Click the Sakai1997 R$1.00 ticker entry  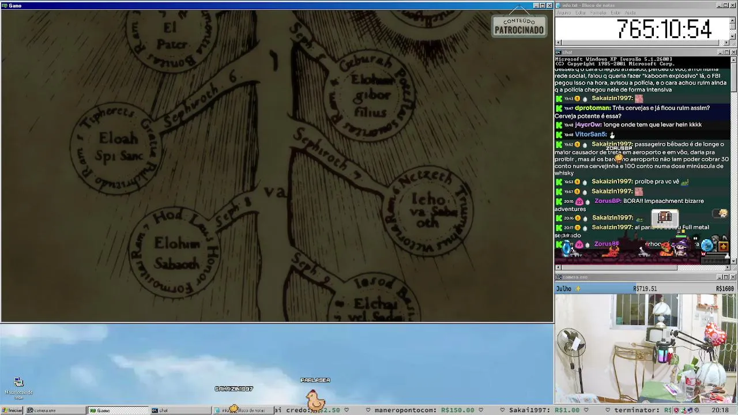543,410
